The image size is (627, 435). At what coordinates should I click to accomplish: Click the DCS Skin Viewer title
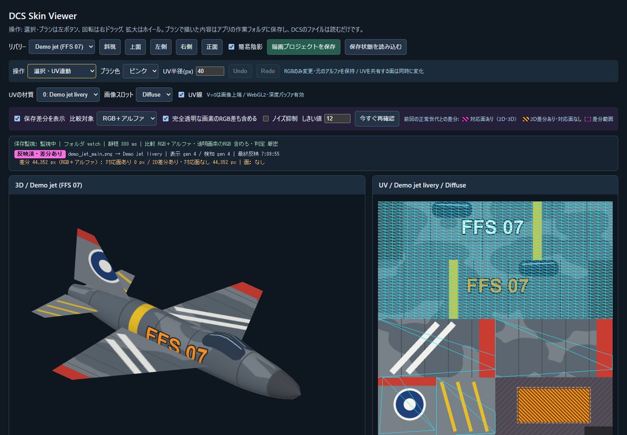tap(43, 16)
